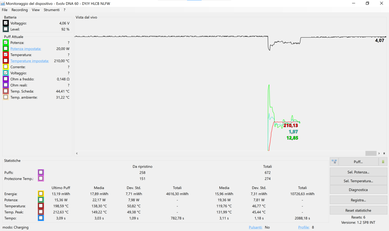Click the device selection icon beside Puff button
Viewport: 389px width, 231px height.
point(334,161)
